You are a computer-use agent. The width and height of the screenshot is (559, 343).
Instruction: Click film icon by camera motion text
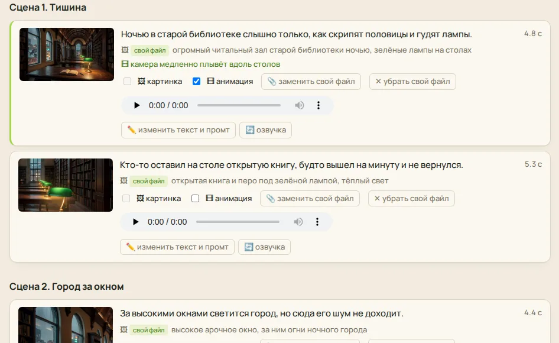click(x=125, y=64)
